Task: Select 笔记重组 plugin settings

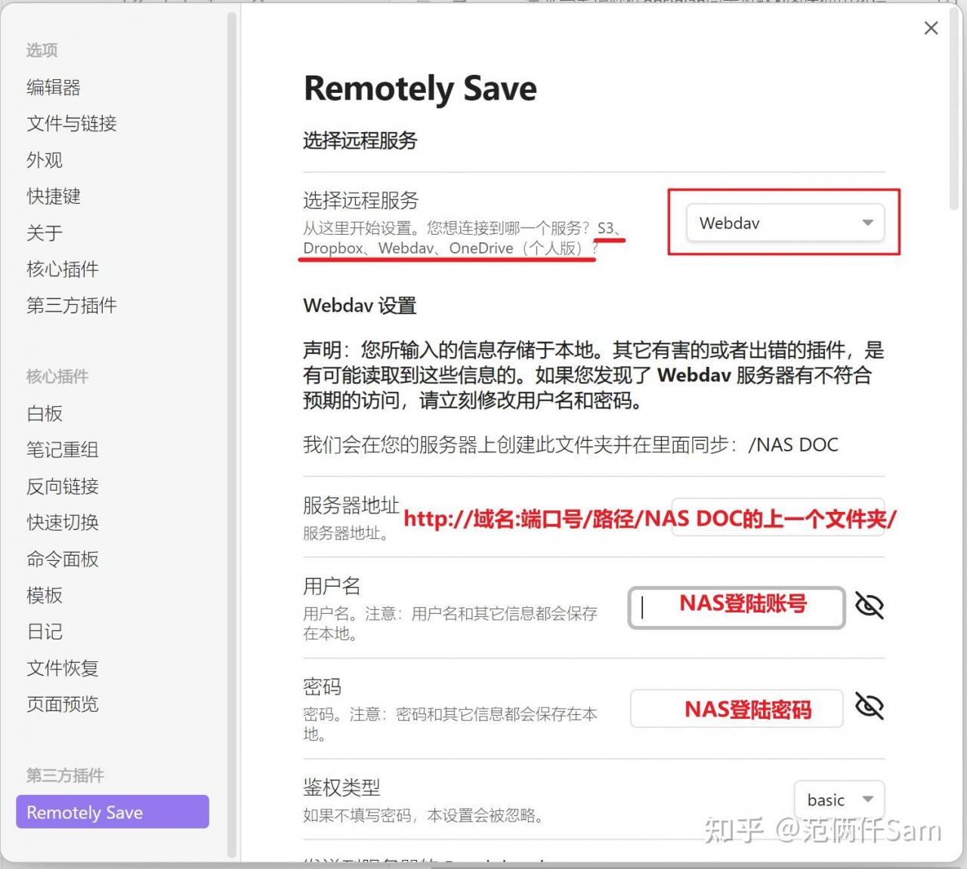Action: tap(63, 450)
